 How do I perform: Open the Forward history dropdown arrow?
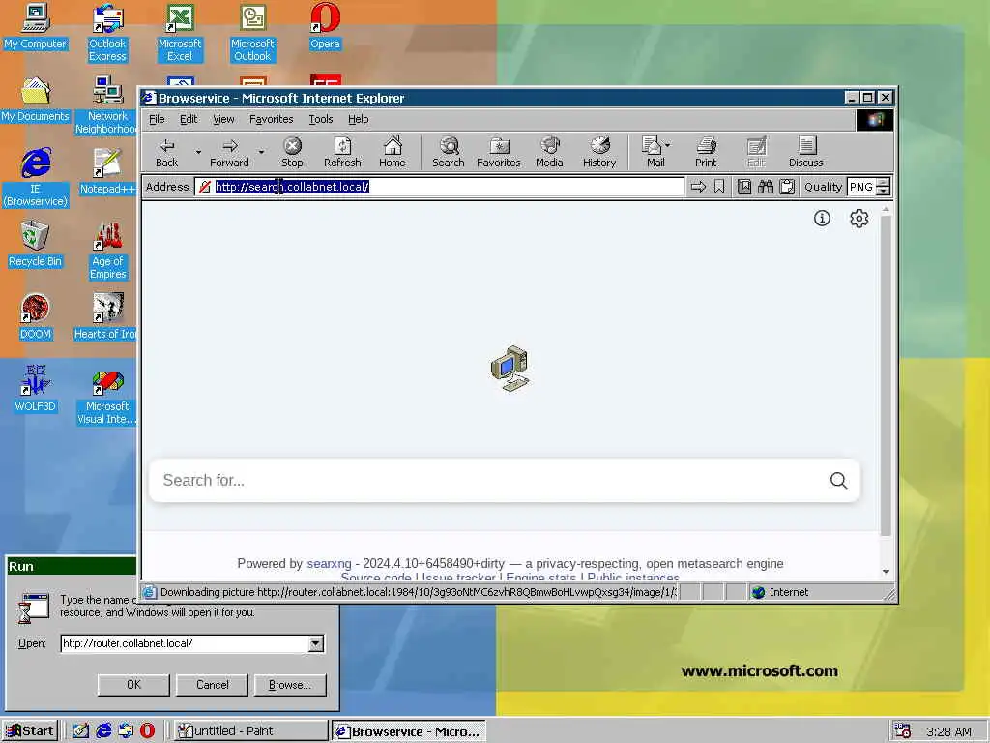(x=261, y=152)
